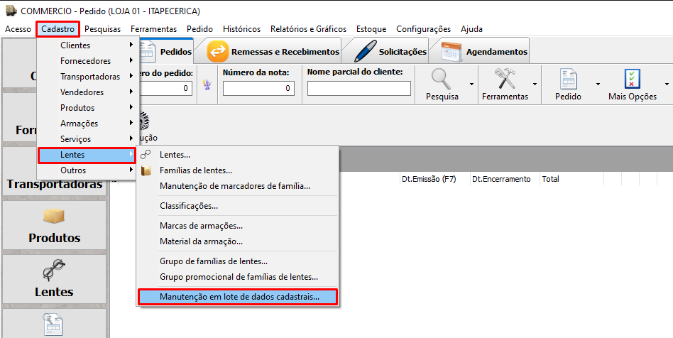The height and width of the screenshot is (338, 673).
Task: Click the Número da nota input field
Action: point(258,88)
